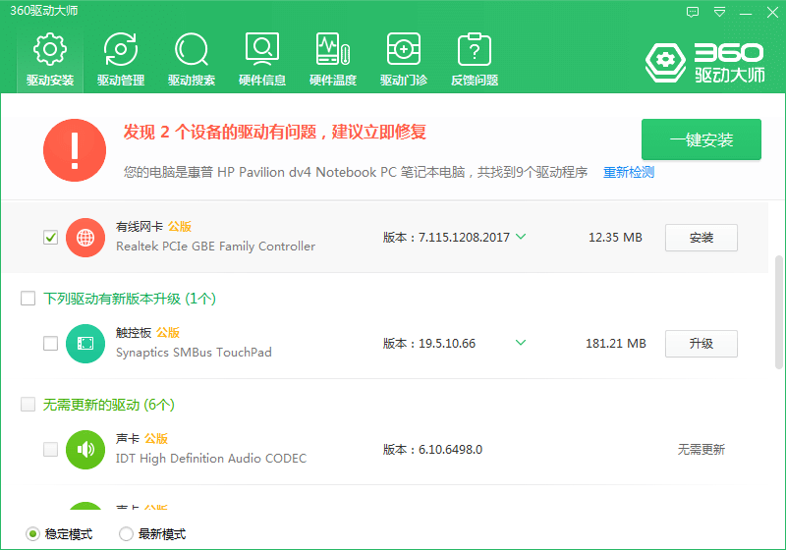
Task: Click the 发现 2 个设备的驱动有问题 headline
Action: point(275,133)
